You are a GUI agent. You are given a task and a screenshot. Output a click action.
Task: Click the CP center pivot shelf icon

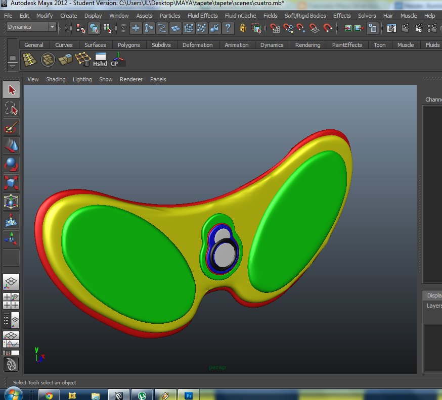click(x=117, y=60)
